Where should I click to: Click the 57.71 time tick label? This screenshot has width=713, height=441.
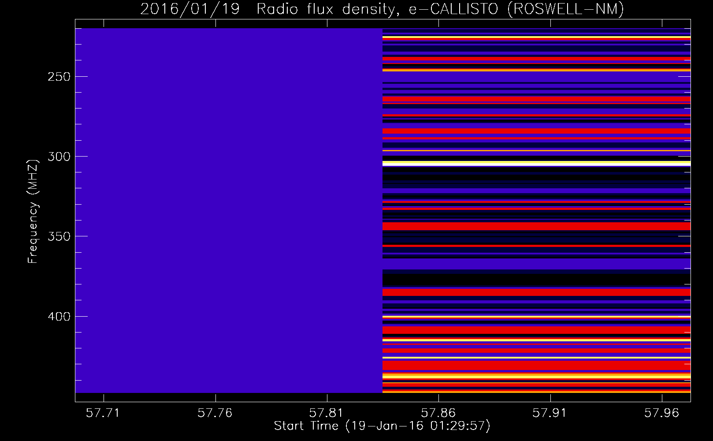[104, 413]
